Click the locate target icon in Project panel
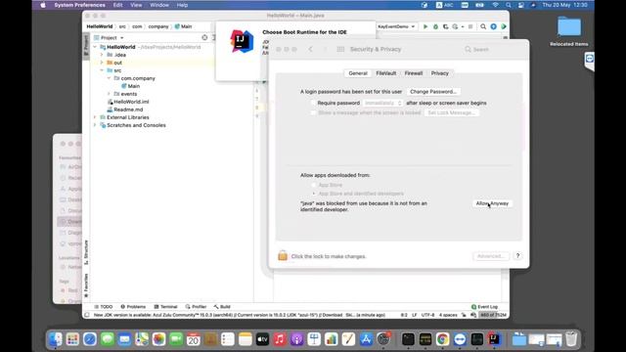The width and height of the screenshot is (626, 352). coord(204,37)
